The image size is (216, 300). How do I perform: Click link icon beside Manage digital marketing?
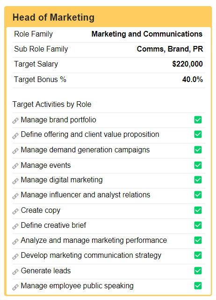[x=15, y=181]
